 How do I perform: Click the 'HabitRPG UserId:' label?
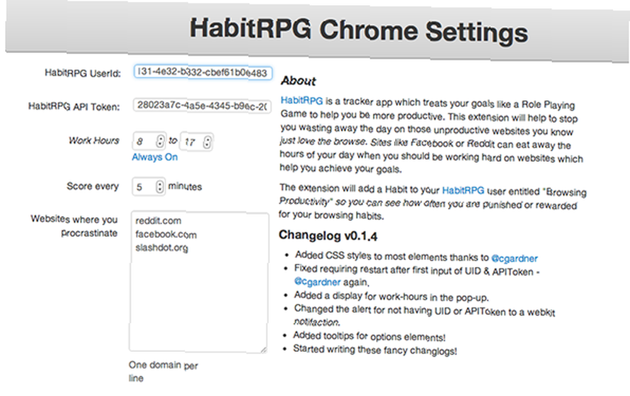tap(83, 73)
